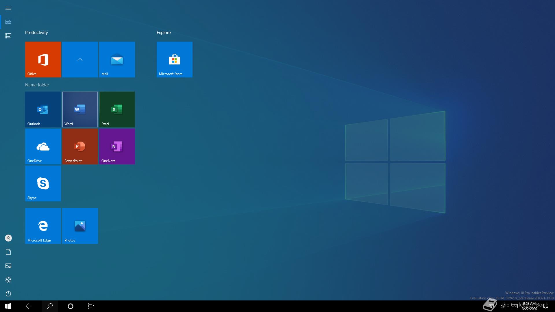Switch to All apps list view
555x312 pixels.
point(8,36)
